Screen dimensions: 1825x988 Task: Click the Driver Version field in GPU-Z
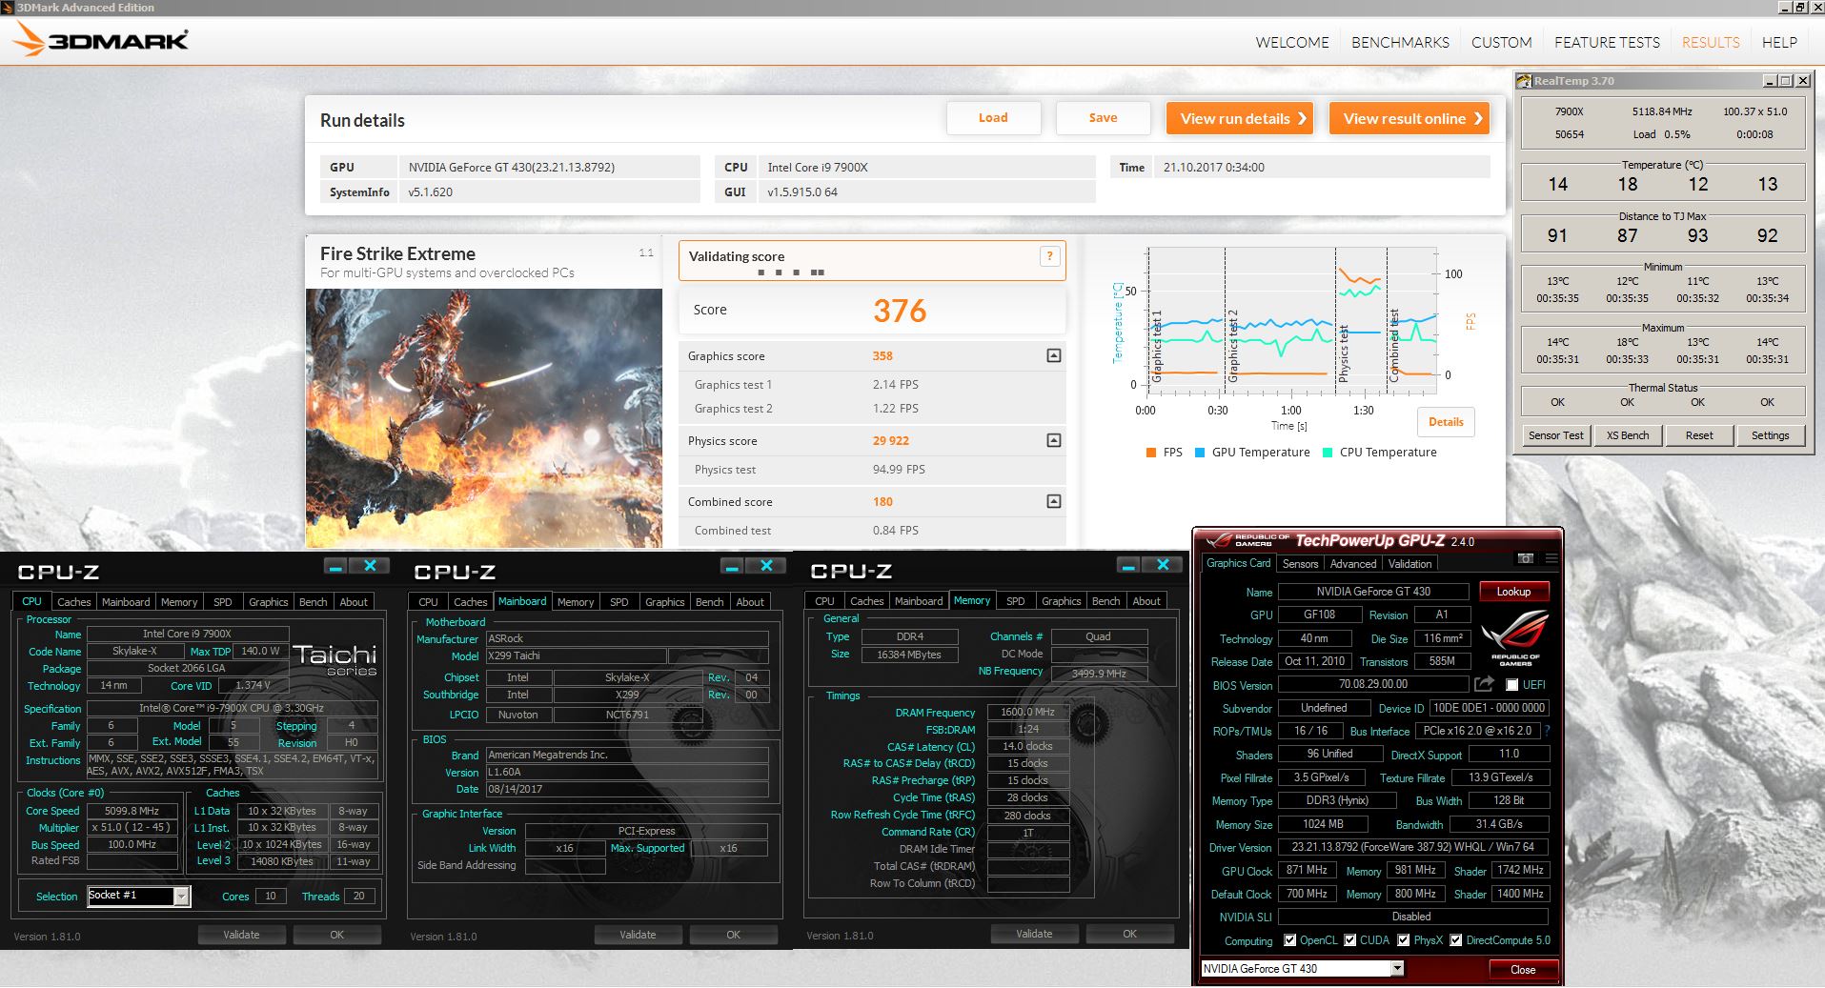pos(1412,847)
